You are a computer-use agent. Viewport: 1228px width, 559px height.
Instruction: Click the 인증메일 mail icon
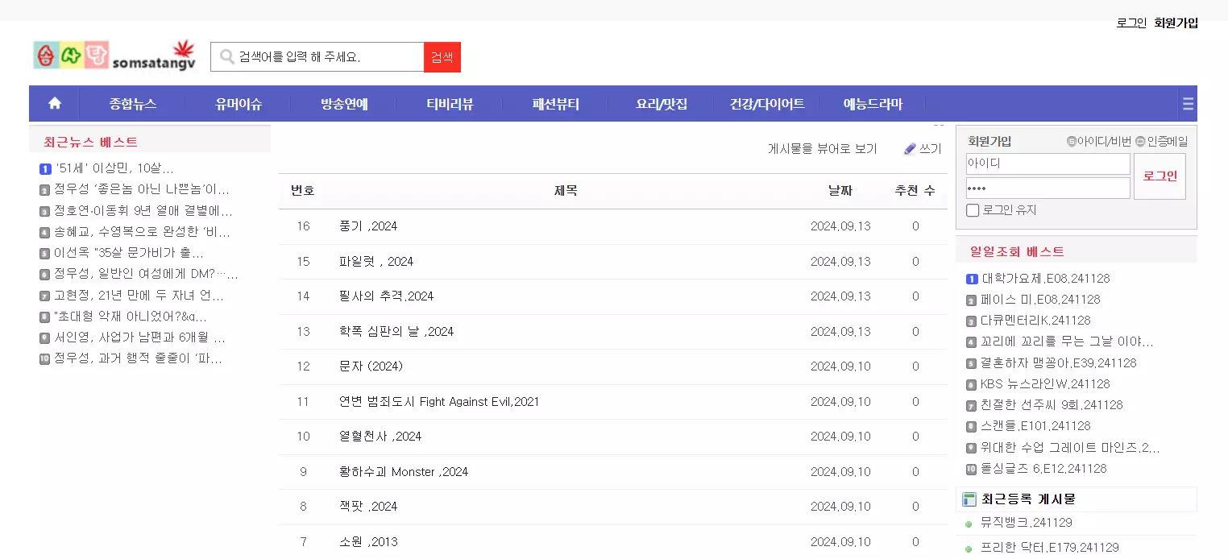tap(1140, 142)
